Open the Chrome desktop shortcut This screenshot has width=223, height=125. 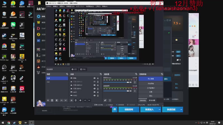coord(4,47)
